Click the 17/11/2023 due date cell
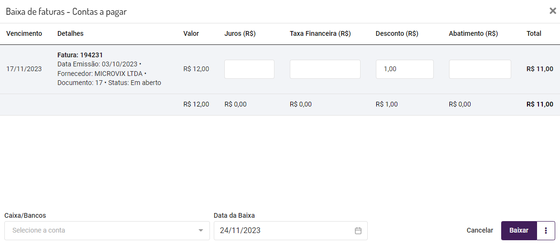The width and height of the screenshot is (560, 245). (24, 69)
